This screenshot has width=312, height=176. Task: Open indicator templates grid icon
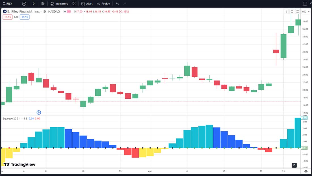point(74,4)
